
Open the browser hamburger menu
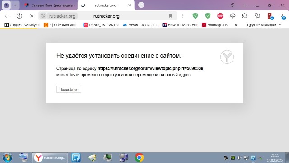point(245,5)
